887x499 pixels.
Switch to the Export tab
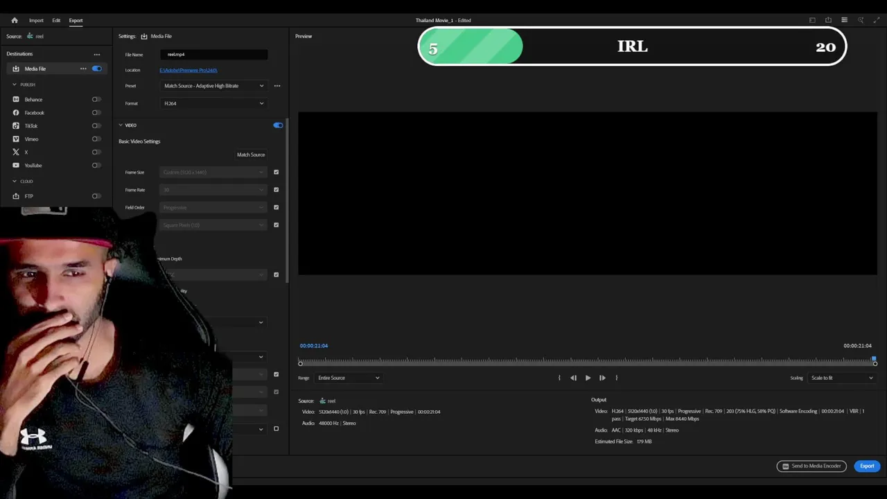76,20
